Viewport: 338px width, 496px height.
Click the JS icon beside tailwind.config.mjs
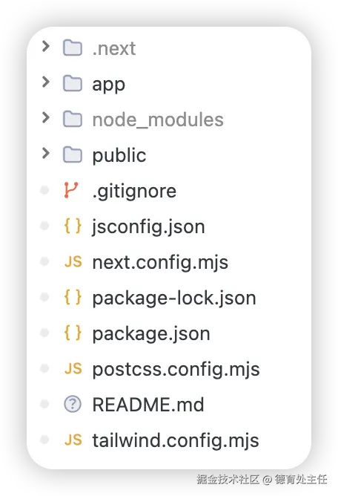coord(73,440)
